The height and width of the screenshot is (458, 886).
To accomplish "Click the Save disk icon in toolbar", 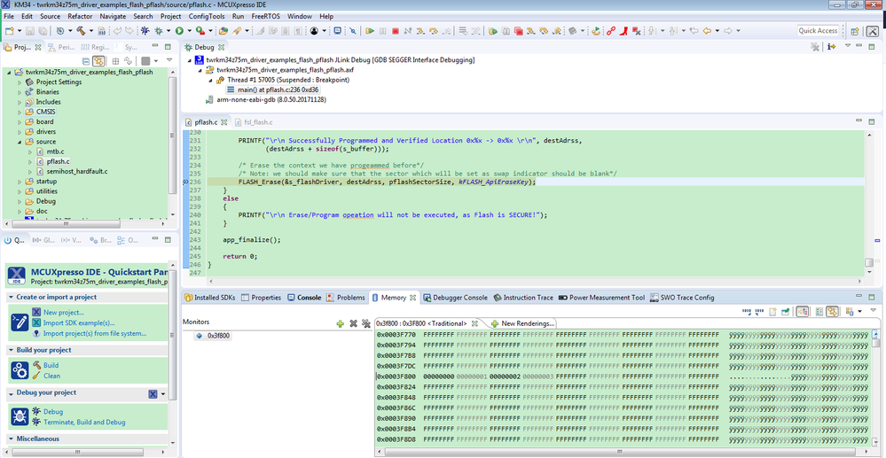I will click(x=30, y=30).
